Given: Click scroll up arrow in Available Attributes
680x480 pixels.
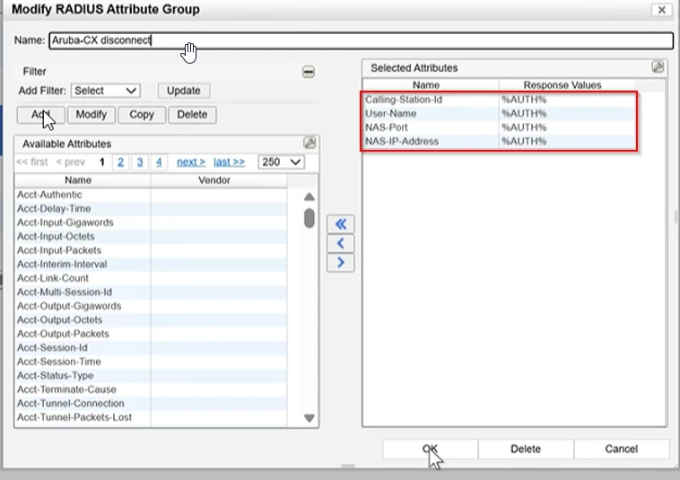Looking at the screenshot, I should point(309,196).
